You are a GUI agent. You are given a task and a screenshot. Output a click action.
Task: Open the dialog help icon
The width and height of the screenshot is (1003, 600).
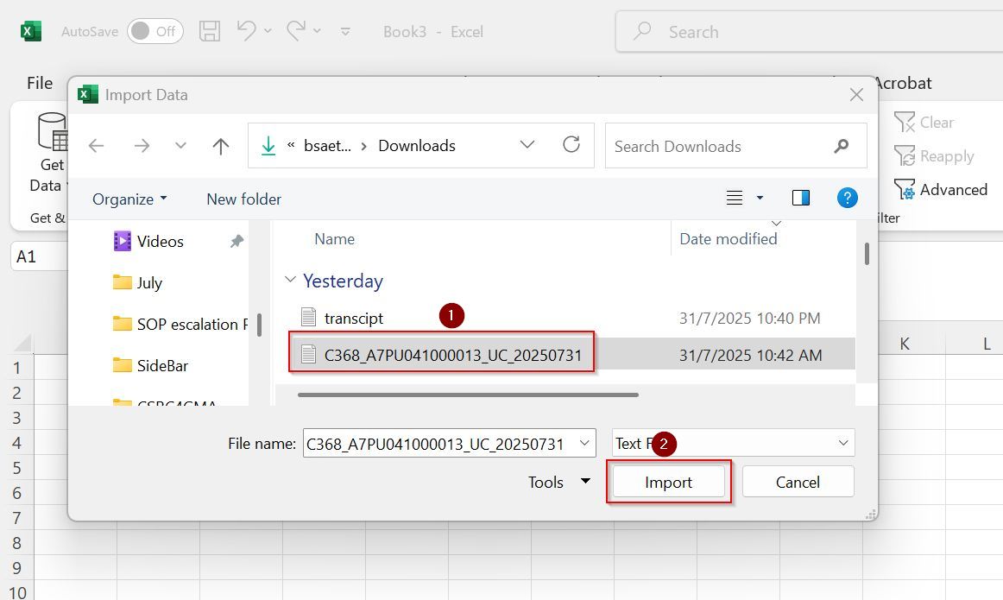pyautogui.click(x=847, y=199)
